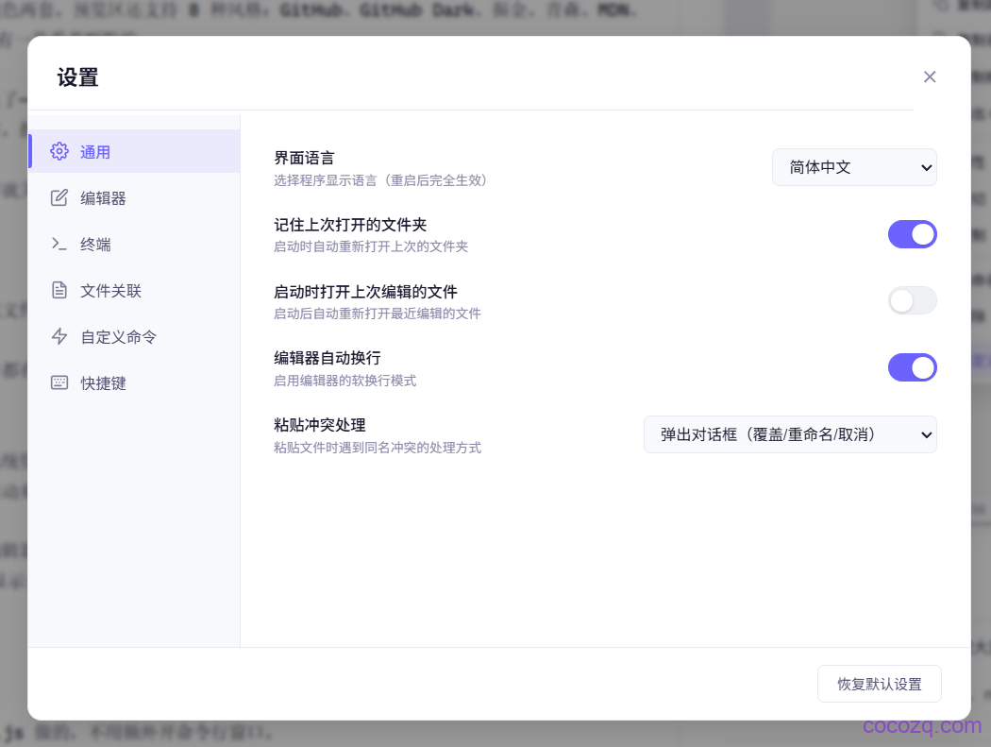The image size is (991, 747).
Task: Click the 启用编辑器的软换行模式 description
Action: point(345,381)
